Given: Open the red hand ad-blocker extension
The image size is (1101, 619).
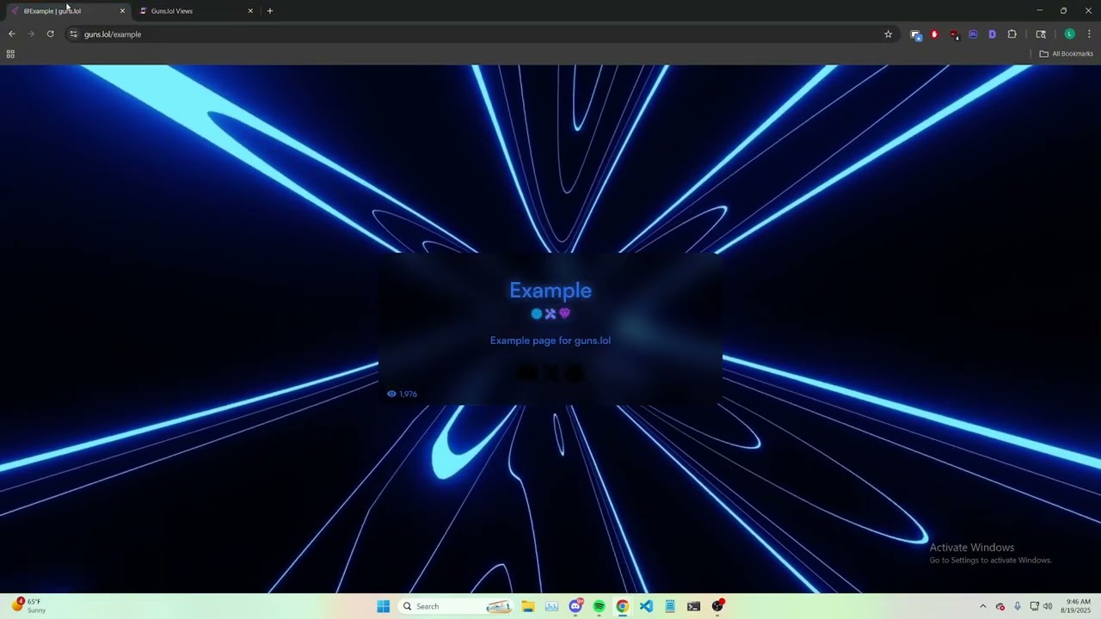Looking at the screenshot, I should [935, 34].
